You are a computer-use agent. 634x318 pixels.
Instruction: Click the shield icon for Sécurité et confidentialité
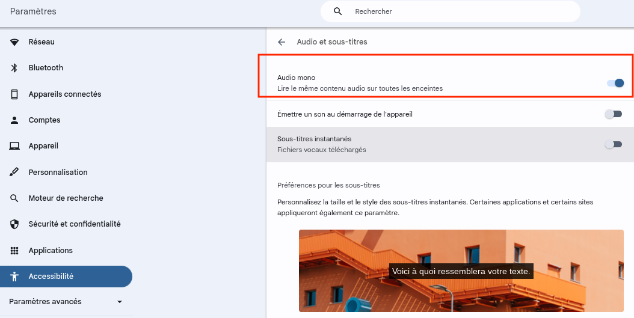14,224
